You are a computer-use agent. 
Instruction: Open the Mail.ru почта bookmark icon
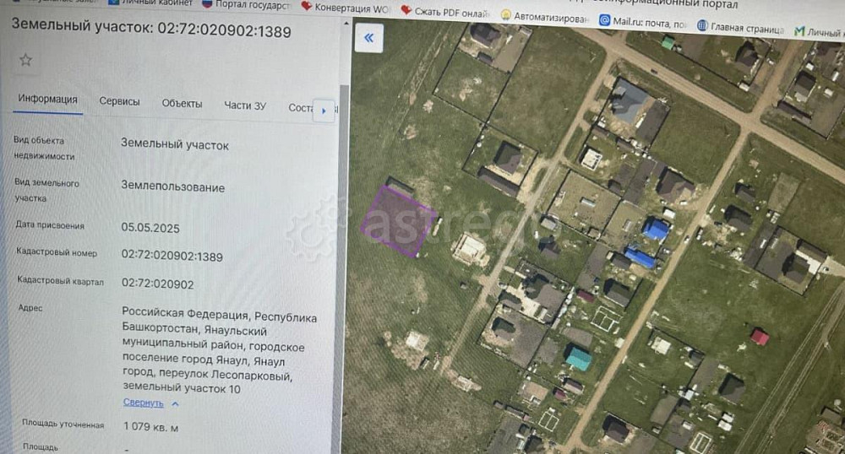pyautogui.click(x=605, y=21)
